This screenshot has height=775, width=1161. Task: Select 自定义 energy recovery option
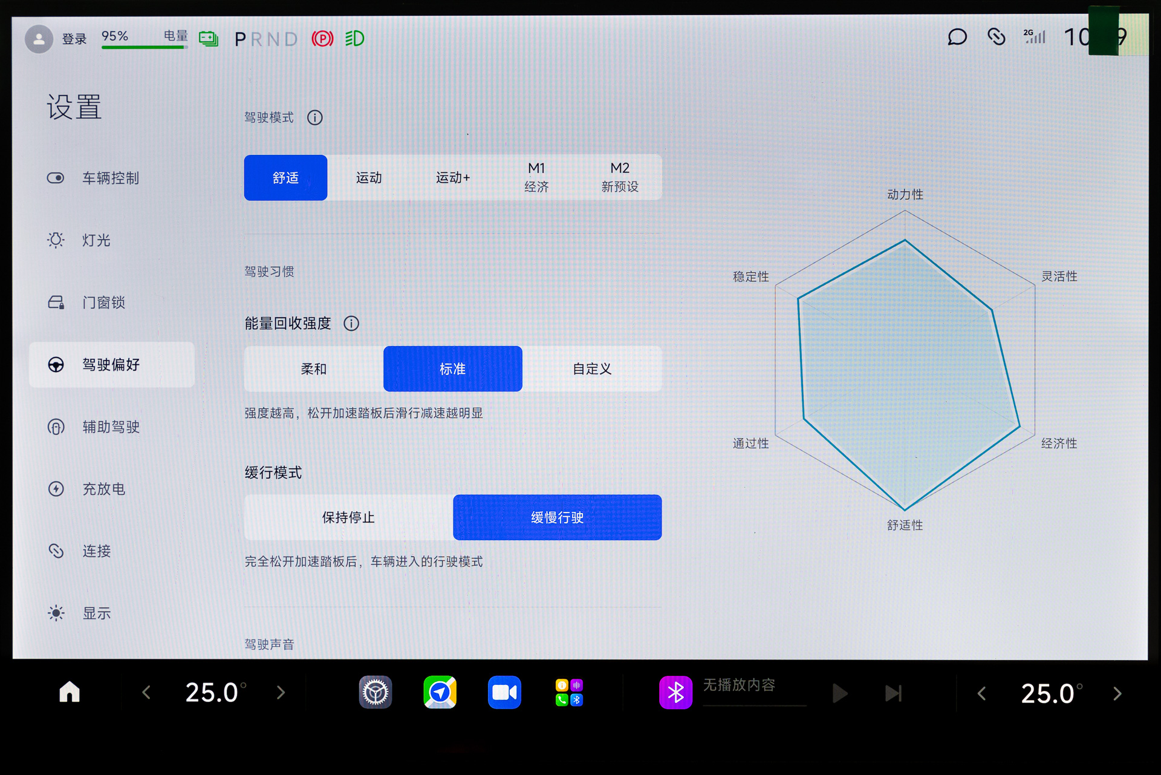click(592, 369)
